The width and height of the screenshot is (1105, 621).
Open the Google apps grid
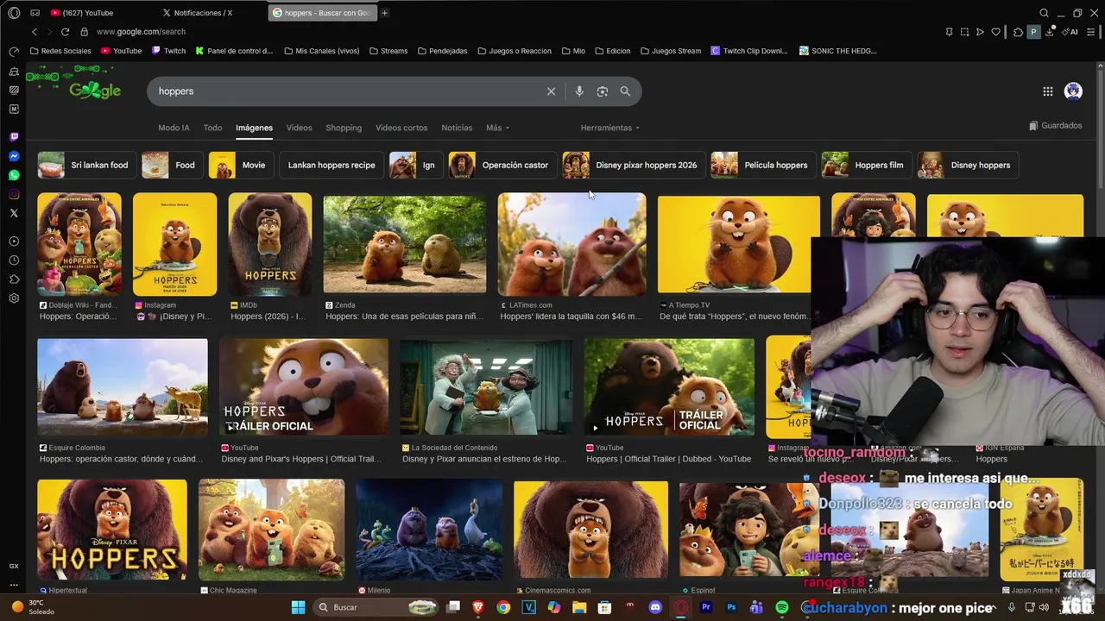pos(1047,91)
